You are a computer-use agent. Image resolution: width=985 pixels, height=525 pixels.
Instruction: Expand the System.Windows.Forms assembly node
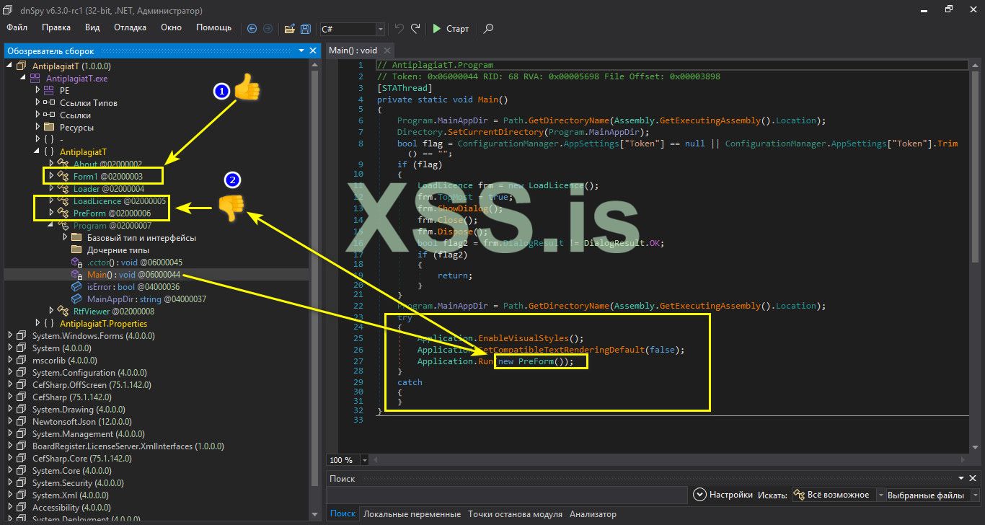click(x=10, y=336)
